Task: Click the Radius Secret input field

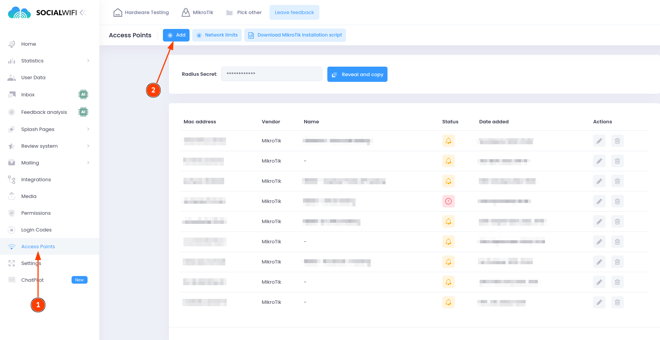Action: point(271,74)
